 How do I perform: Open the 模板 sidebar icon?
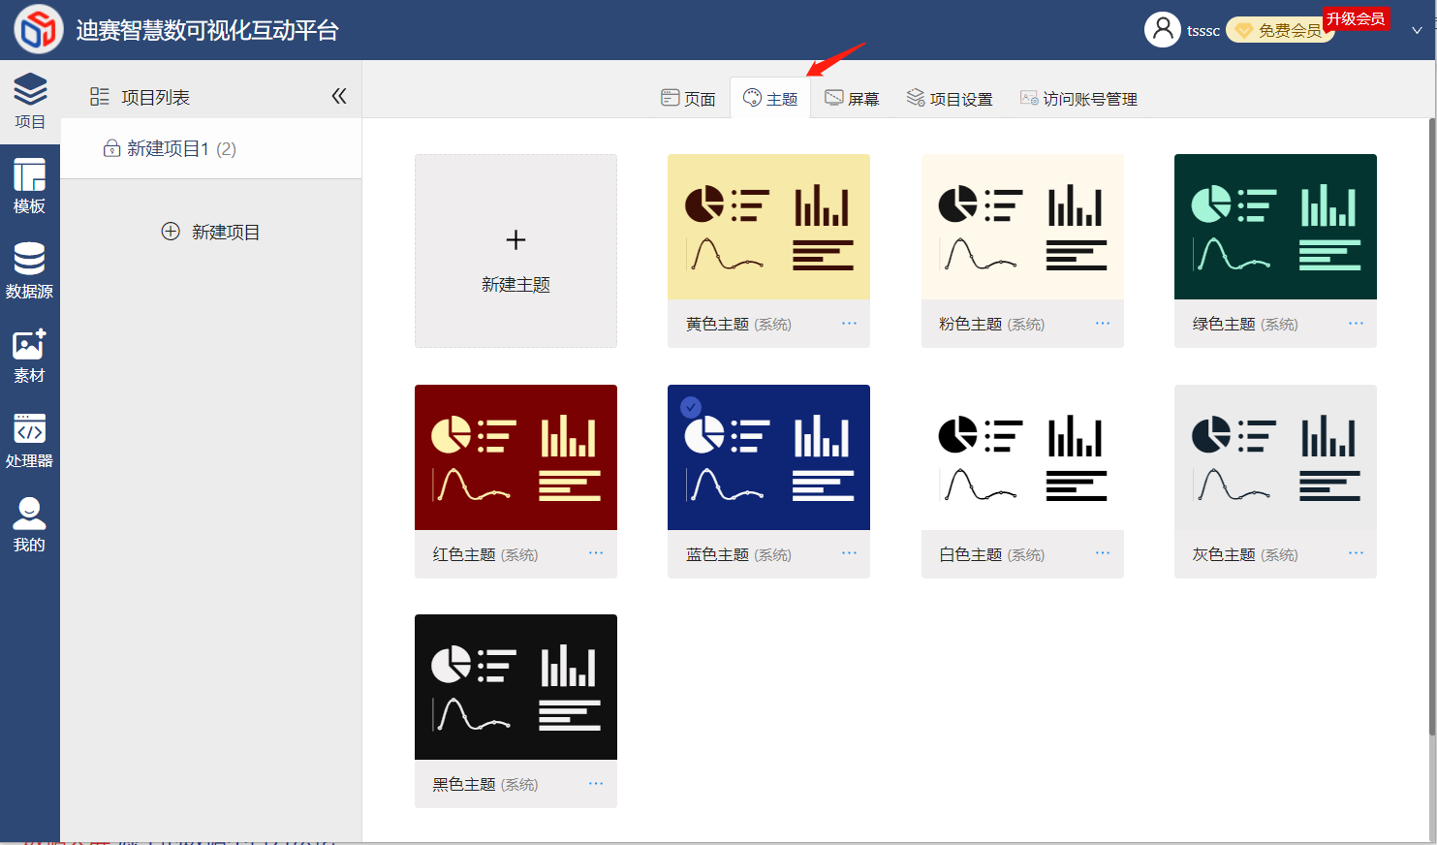click(29, 186)
